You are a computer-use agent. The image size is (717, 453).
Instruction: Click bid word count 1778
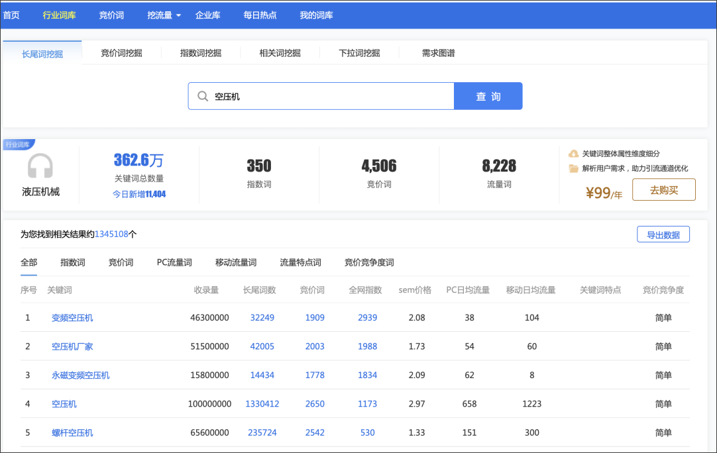(315, 376)
